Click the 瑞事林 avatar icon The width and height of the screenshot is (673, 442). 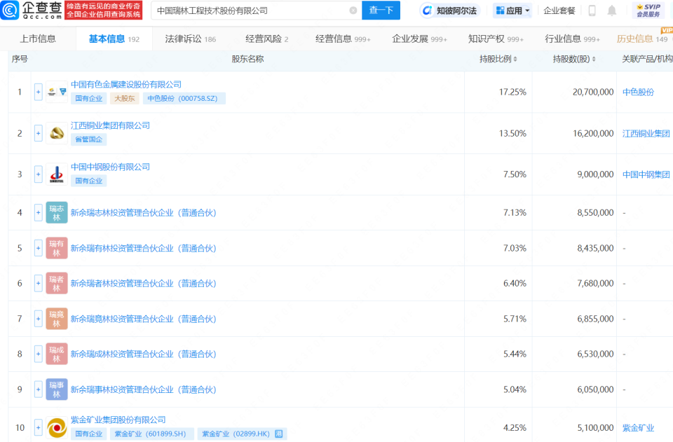57,389
